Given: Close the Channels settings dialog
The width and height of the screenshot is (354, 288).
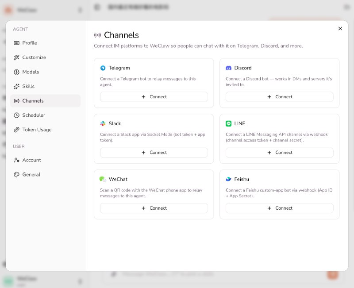Looking at the screenshot, I should point(340,28).
